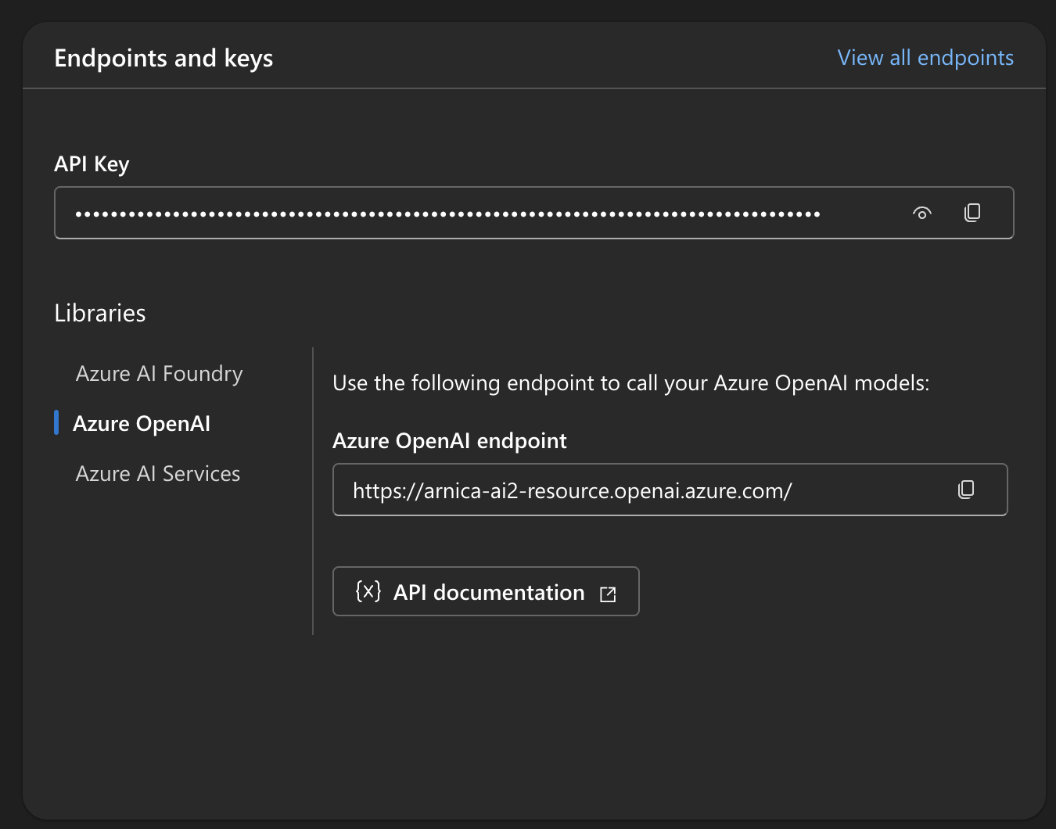
Task: Reveal the hidden API key with eye icon
Action: tap(922, 213)
